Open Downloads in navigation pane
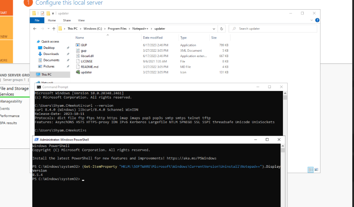 coord(51,54)
